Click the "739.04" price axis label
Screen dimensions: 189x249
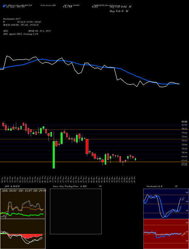pos(184,144)
